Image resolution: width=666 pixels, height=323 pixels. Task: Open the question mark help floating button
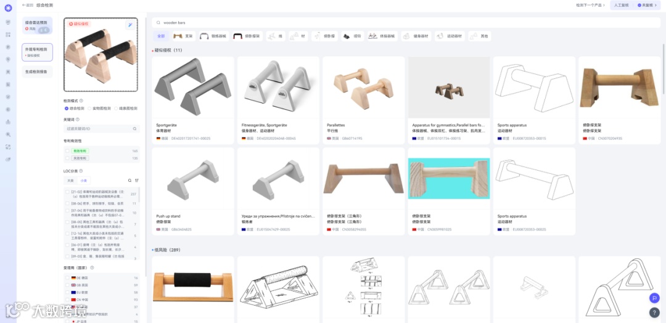pyautogui.click(x=654, y=313)
